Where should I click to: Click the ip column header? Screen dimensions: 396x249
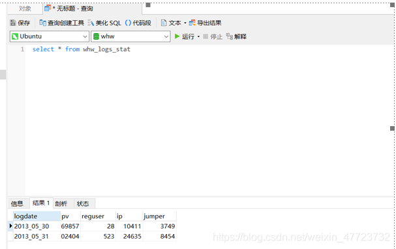[129, 216]
